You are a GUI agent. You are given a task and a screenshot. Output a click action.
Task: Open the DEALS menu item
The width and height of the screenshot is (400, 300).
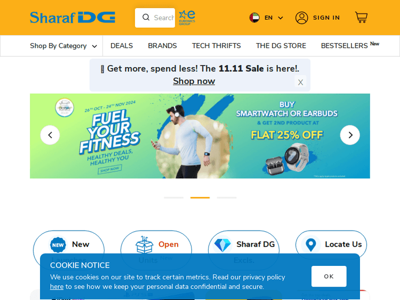coord(122,46)
